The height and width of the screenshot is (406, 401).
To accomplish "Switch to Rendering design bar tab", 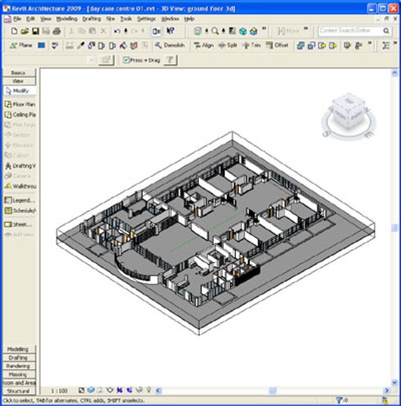I will pos(19,366).
